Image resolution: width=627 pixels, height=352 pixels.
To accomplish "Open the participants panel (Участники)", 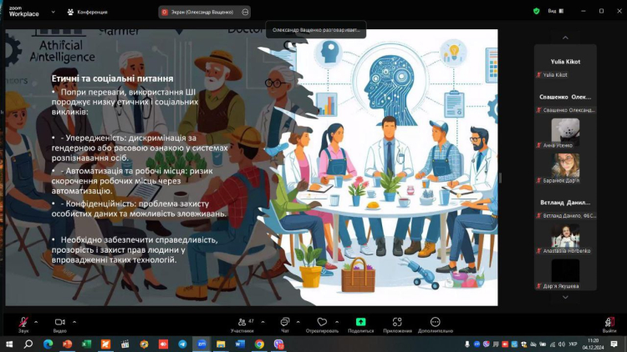I will (x=242, y=322).
